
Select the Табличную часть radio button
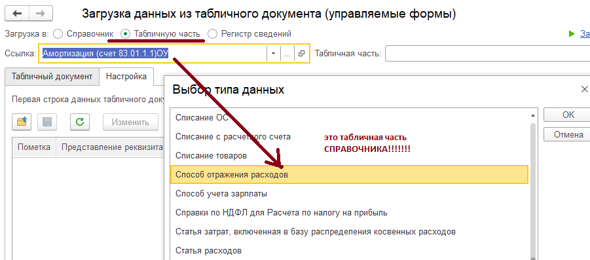click(125, 34)
